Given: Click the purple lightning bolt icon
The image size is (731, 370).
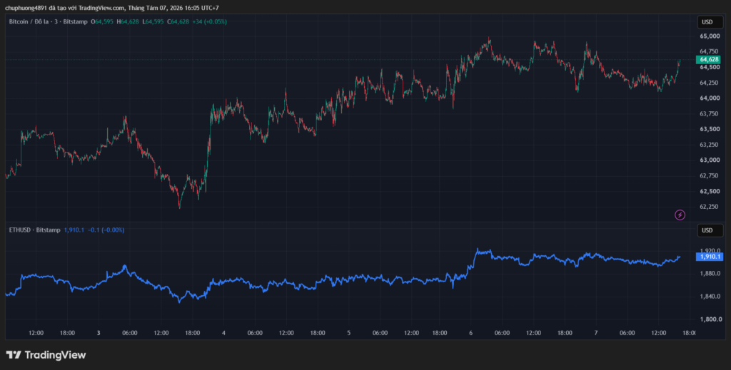Looking at the screenshot, I should point(680,215).
